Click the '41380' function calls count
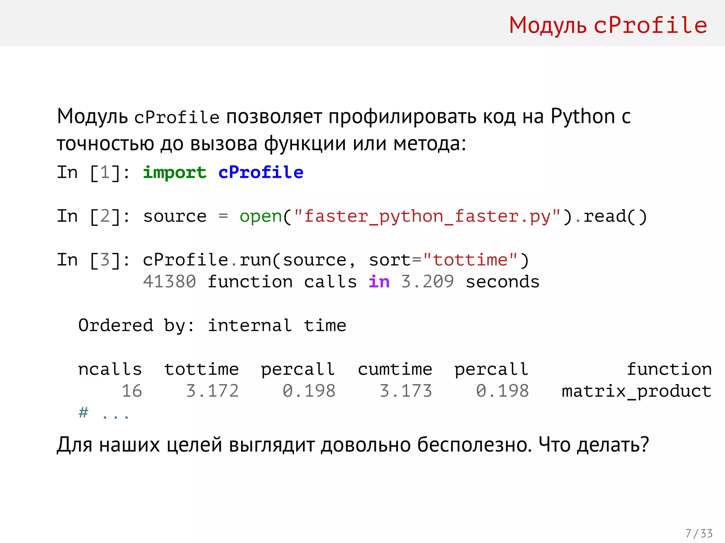The width and height of the screenshot is (725, 543). [170, 282]
